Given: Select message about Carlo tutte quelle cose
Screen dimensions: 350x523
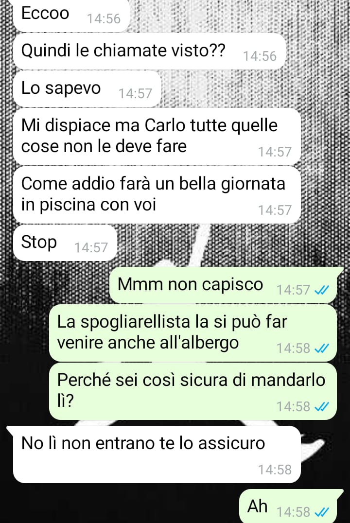Looking at the screenshot, I should pyautogui.click(x=157, y=137).
